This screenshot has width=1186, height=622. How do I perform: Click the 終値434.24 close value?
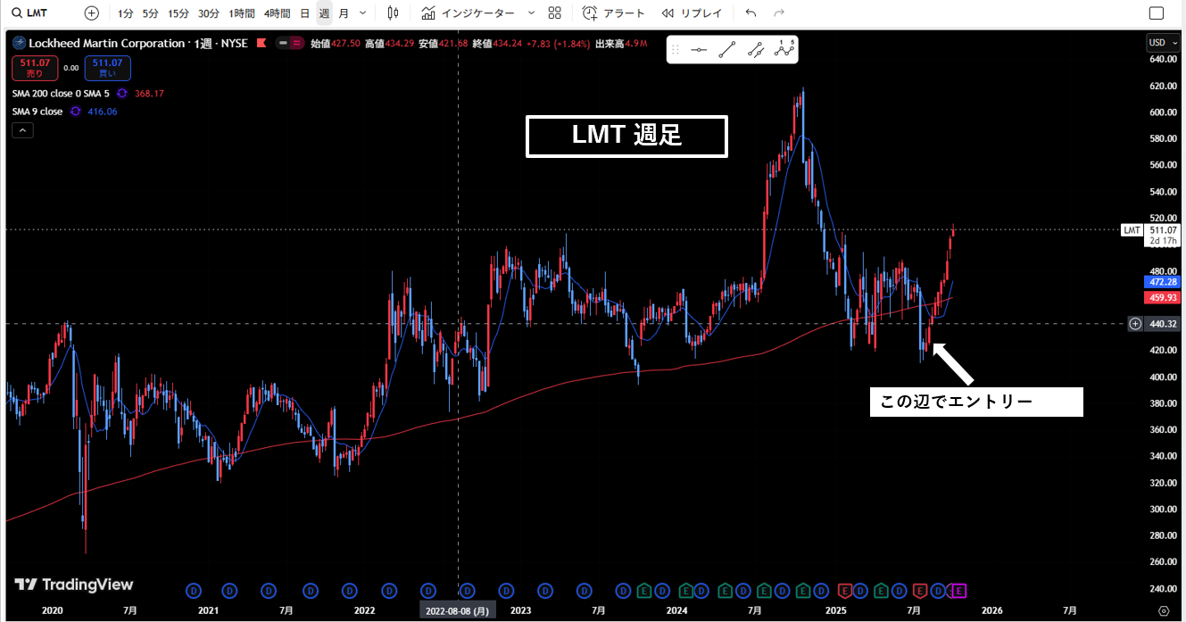click(496, 43)
